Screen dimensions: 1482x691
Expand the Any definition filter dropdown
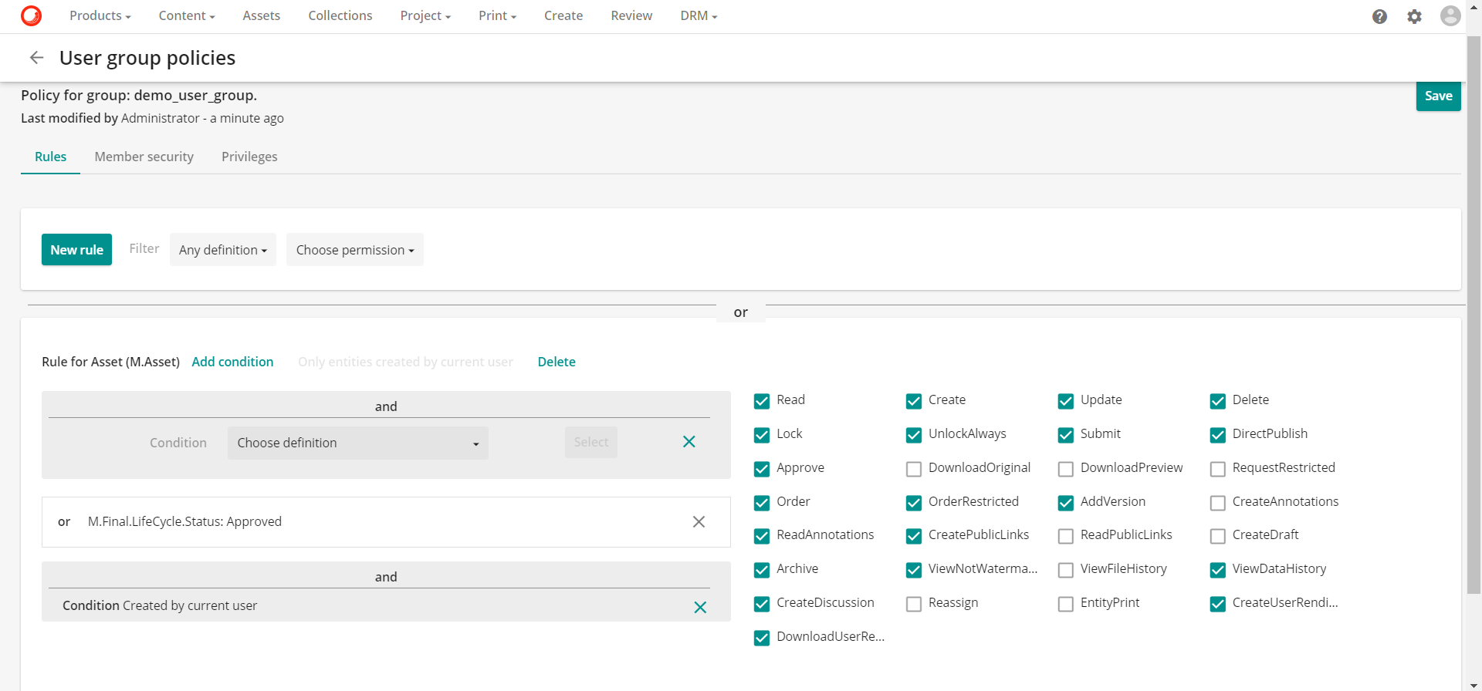coord(223,250)
